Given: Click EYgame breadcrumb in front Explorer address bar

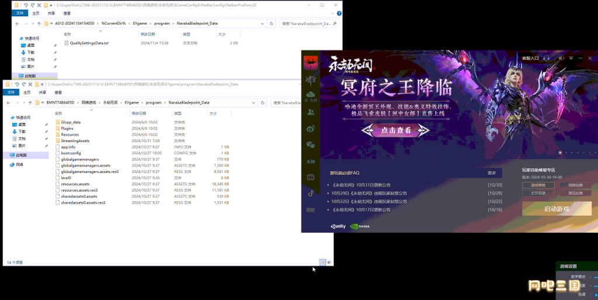Looking at the screenshot, I should [x=132, y=103].
